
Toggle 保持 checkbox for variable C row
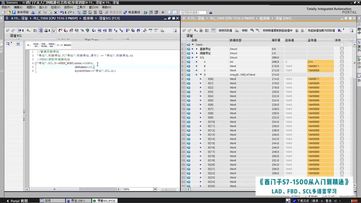click(x=342, y=70)
